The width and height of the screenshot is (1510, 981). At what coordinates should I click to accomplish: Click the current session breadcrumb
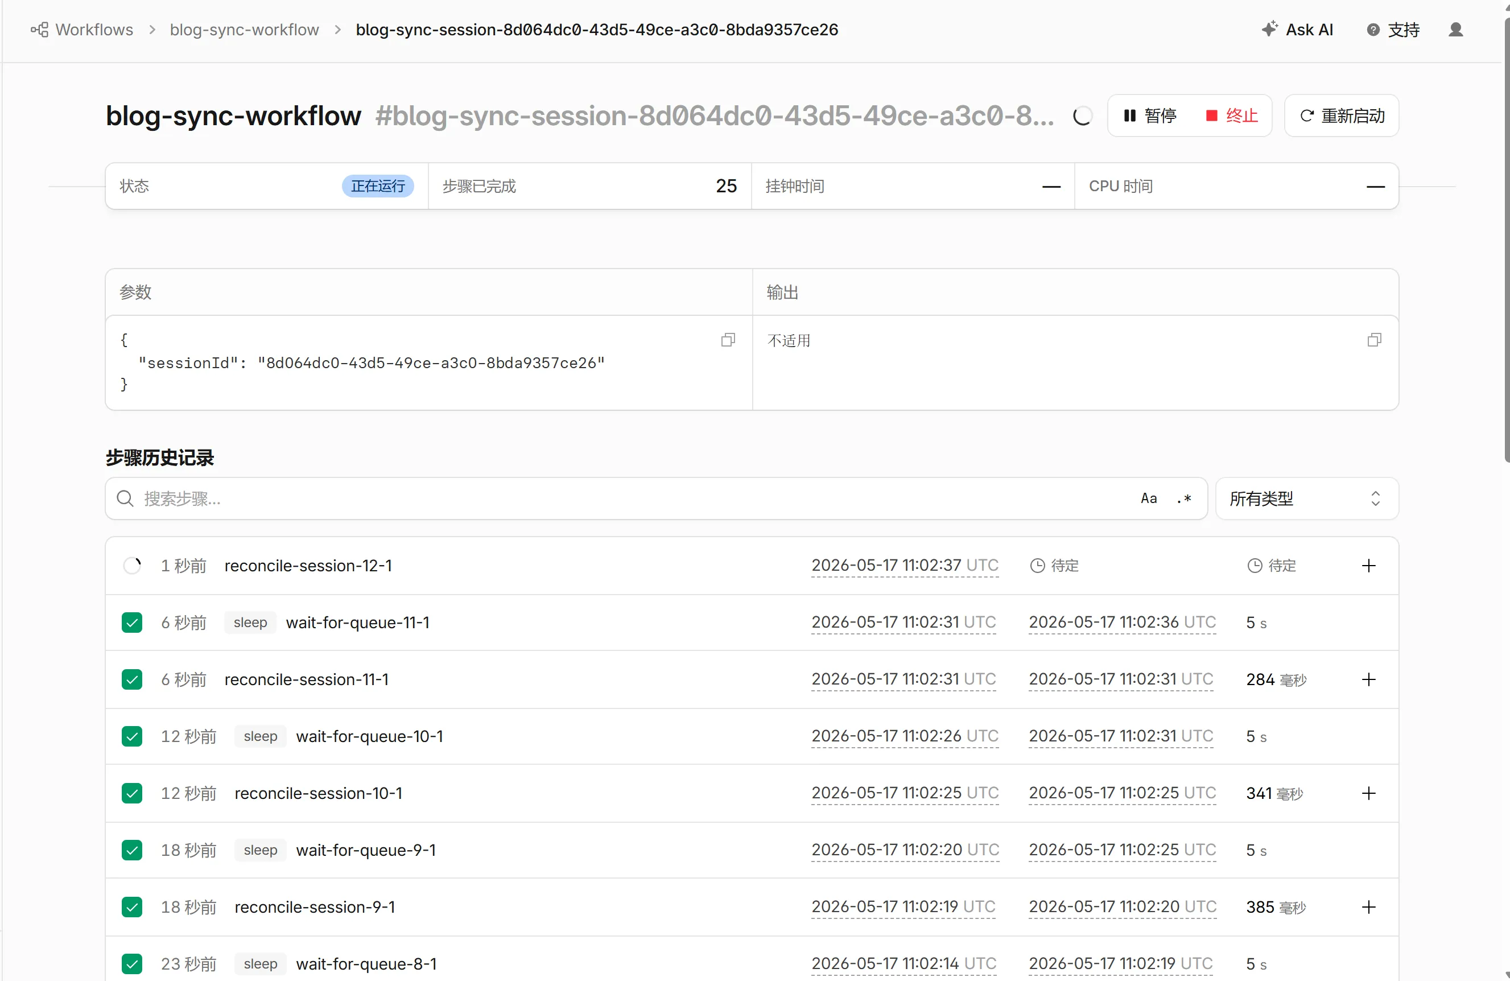tap(596, 30)
